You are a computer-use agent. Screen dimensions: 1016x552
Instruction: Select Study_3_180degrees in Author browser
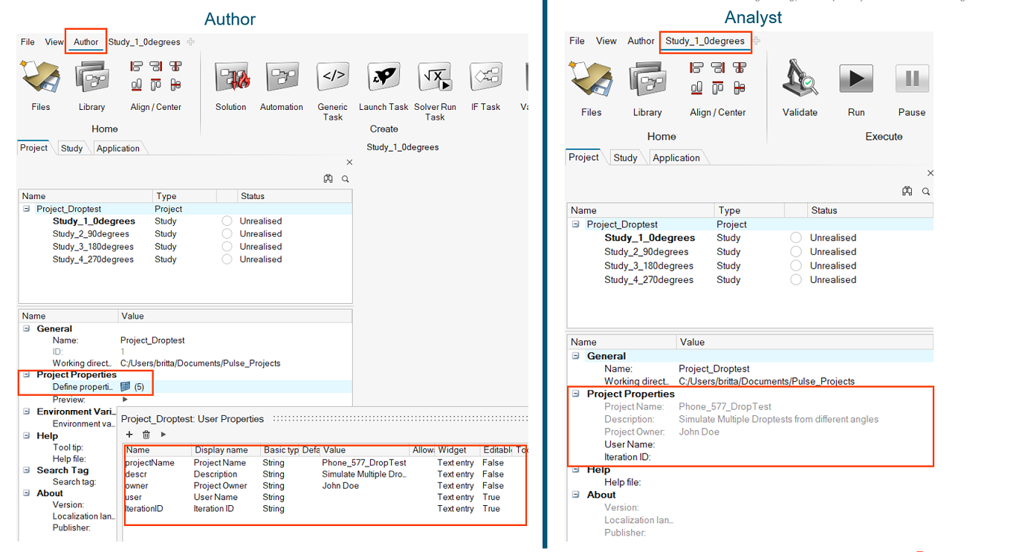coord(93,247)
